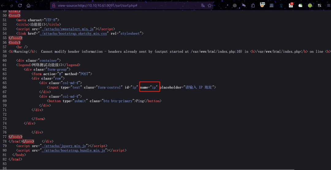Click the closing </form> tag on line 73

38,119
